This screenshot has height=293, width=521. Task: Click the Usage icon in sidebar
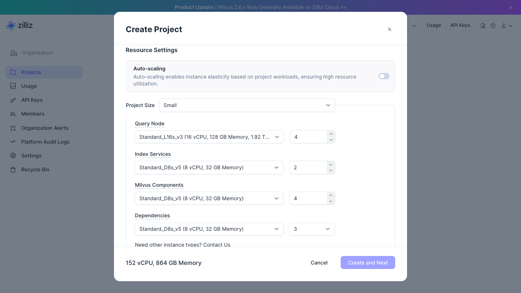pyautogui.click(x=13, y=86)
